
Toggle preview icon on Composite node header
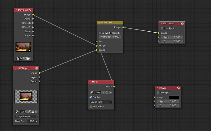[182, 23]
